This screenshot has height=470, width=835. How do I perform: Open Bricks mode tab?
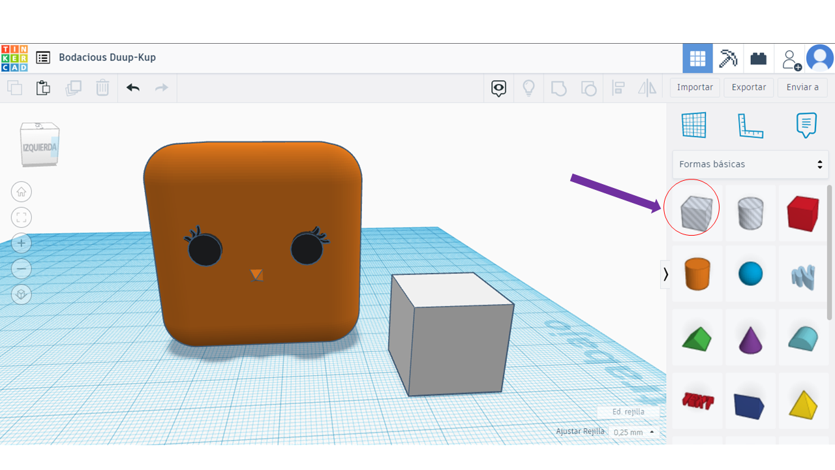(759, 59)
